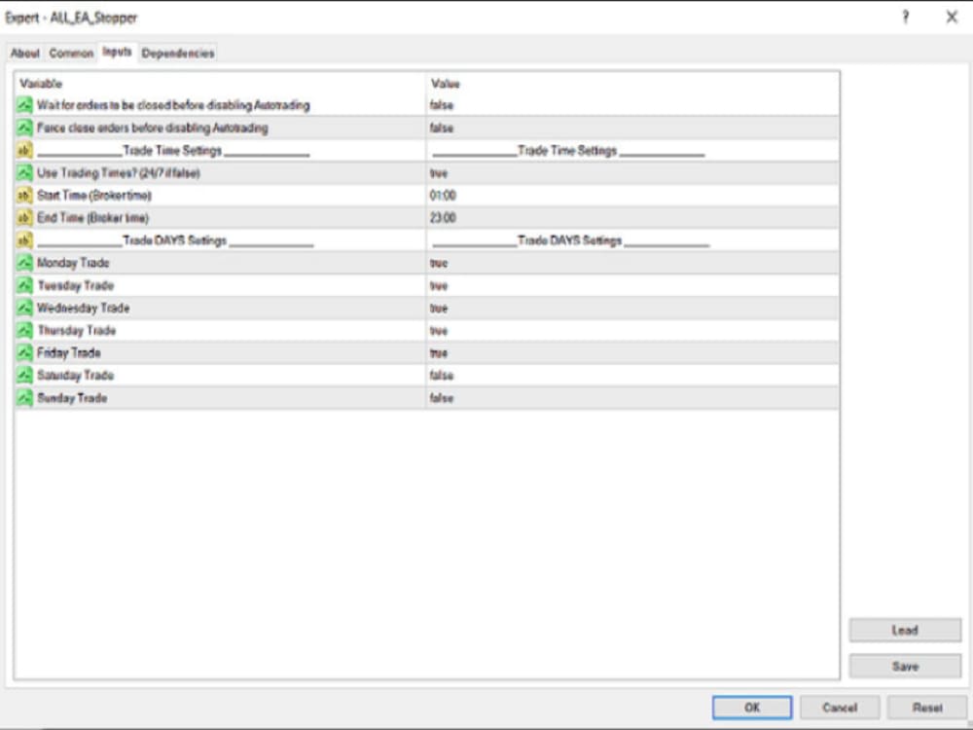Click the icon beside Force close orders row
The image size is (973, 730).
[x=25, y=128]
